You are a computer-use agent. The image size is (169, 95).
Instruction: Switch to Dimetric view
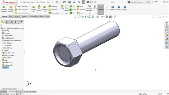(x=125, y=8)
